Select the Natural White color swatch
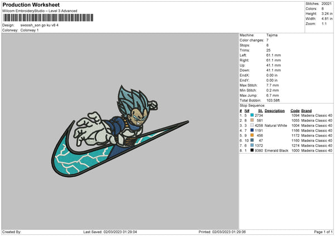Viewport: 335px width, 236px height. tap(252, 125)
